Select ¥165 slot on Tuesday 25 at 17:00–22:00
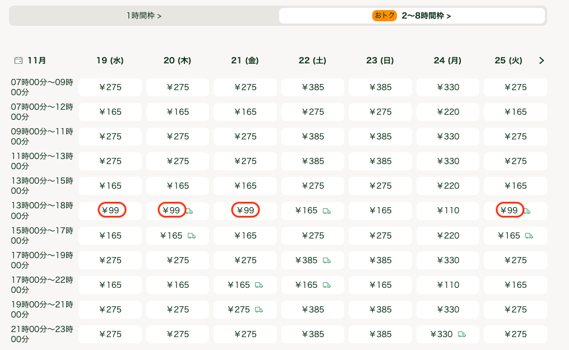Image resolution: width=569 pixels, height=350 pixels. point(515,285)
